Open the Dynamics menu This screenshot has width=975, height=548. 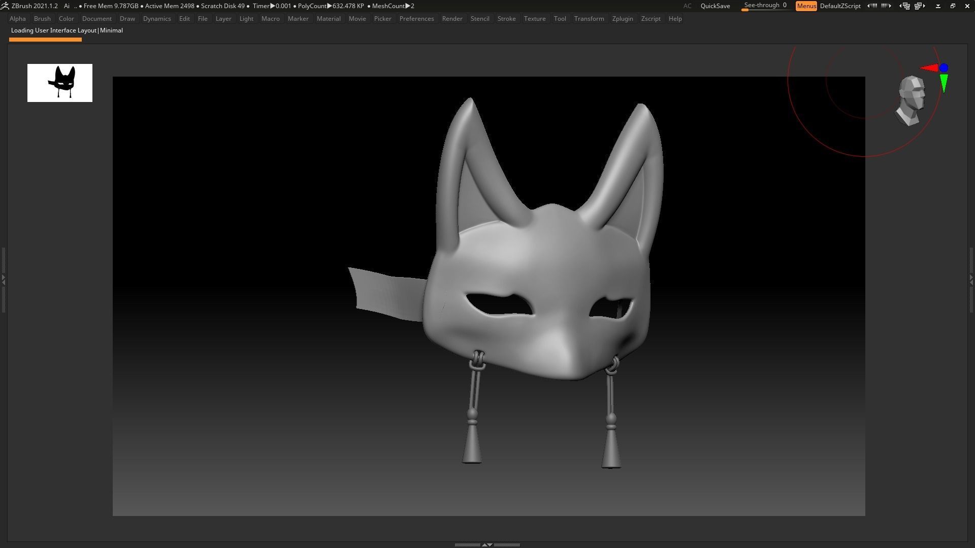point(157,19)
